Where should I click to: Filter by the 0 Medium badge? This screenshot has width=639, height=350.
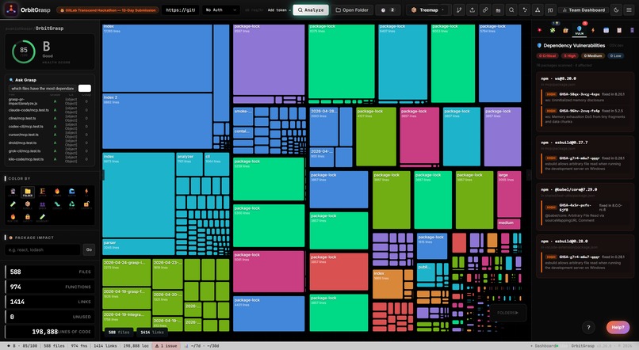click(x=592, y=55)
